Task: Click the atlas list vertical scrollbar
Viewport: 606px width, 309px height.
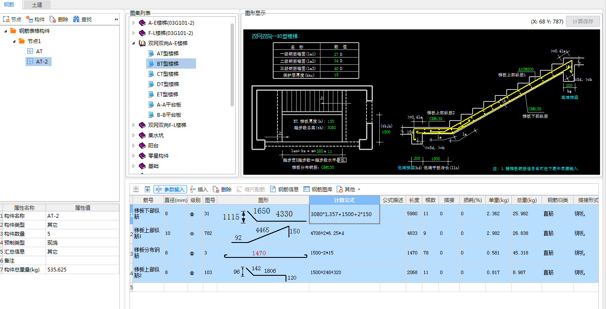Action: (x=232, y=64)
